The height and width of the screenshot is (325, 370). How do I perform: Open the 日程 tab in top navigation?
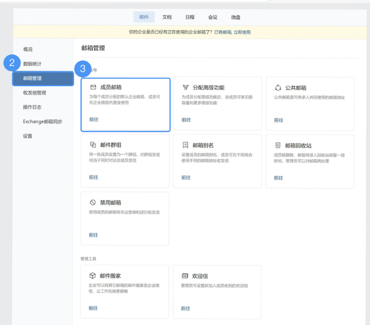pyautogui.click(x=190, y=17)
